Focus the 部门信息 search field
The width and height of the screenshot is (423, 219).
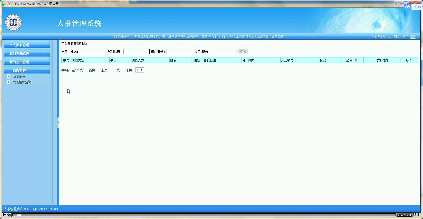point(136,51)
